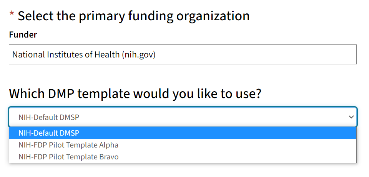Click the '(nih.gov)' text in Funder field
Image resolution: width=369 pixels, height=177 pixels.
tap(138, 54)
